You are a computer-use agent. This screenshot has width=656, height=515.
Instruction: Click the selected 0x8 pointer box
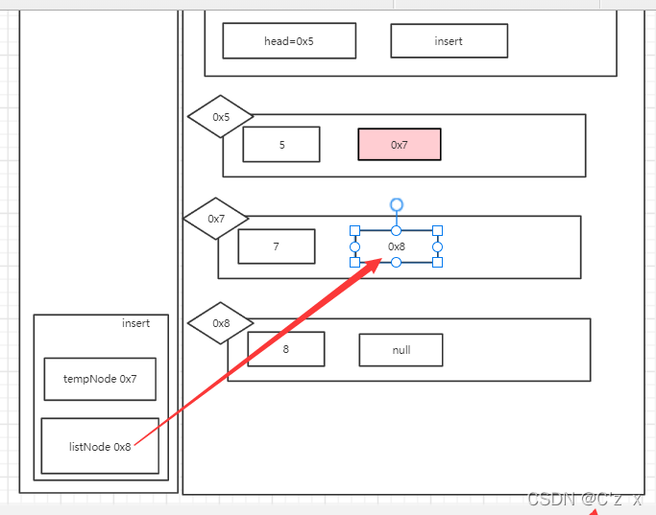click(397, 246)
